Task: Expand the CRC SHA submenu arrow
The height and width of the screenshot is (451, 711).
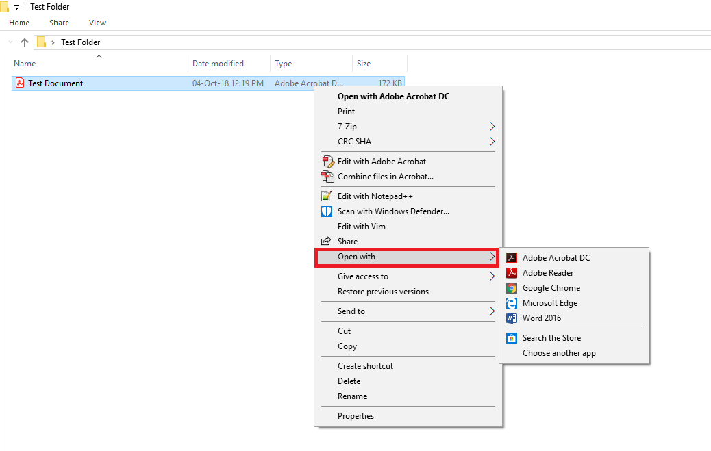Action: (492, 142)
